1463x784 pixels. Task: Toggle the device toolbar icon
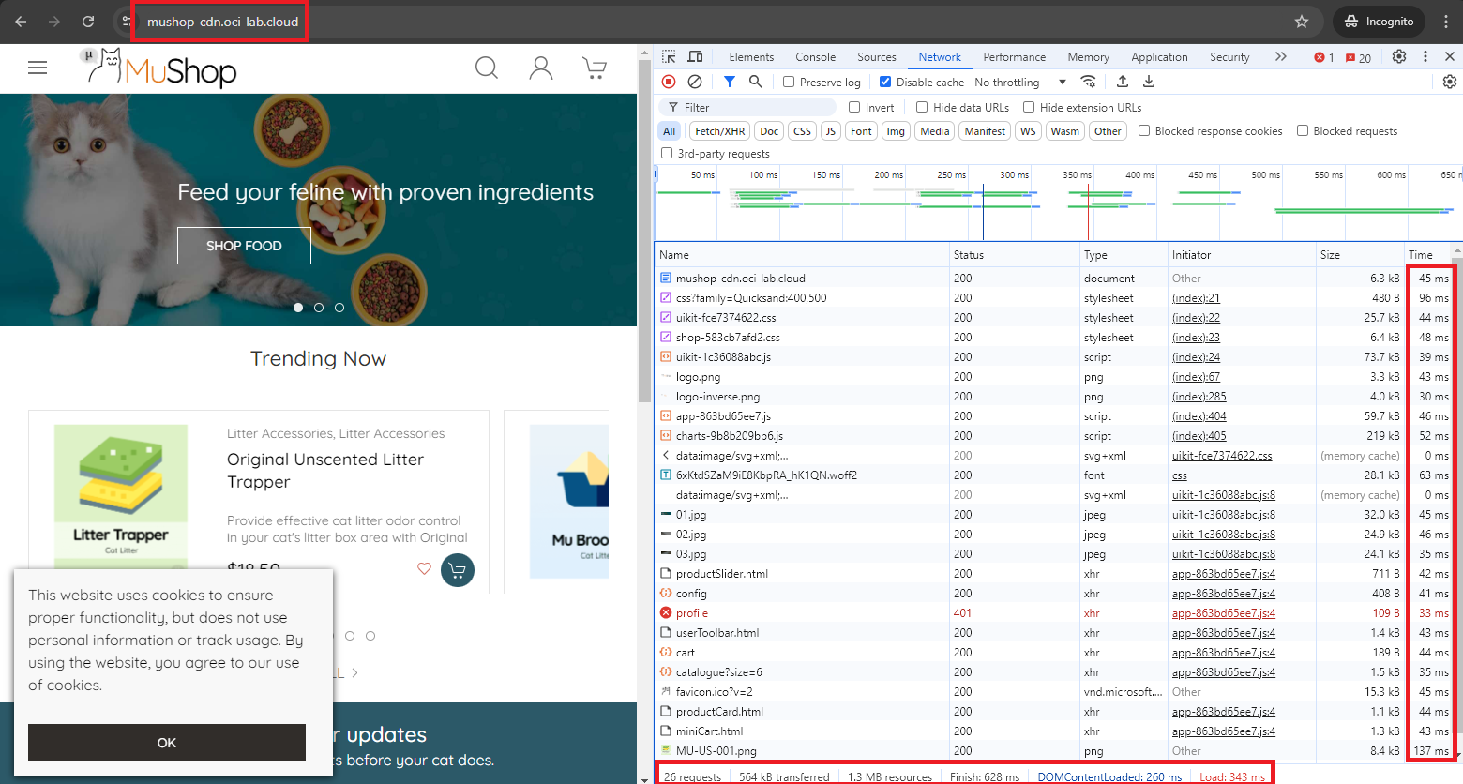695,57
